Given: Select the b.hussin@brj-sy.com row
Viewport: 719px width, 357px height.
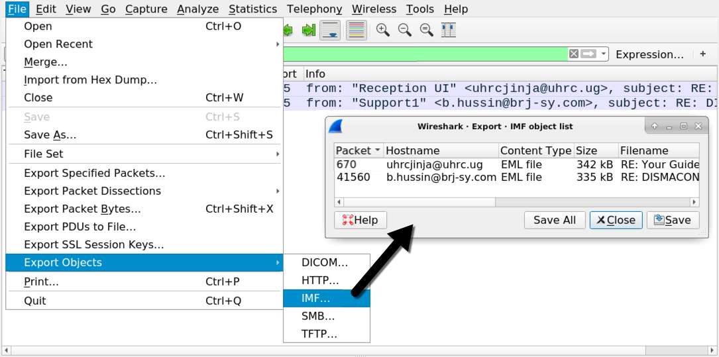Looking at the screenshot, I should click(x=517, y=177).
